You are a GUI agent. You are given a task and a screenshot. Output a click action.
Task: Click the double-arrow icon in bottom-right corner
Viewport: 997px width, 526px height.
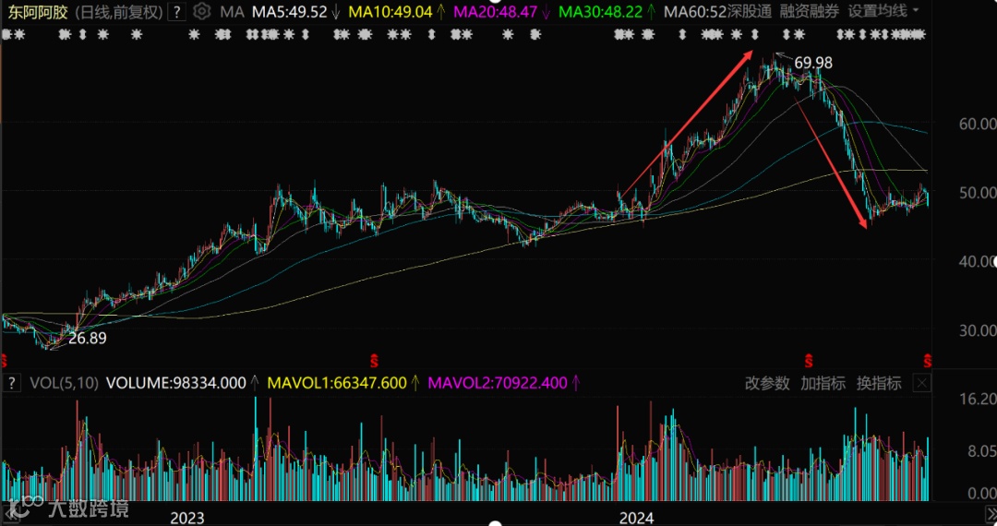[991, 513]
